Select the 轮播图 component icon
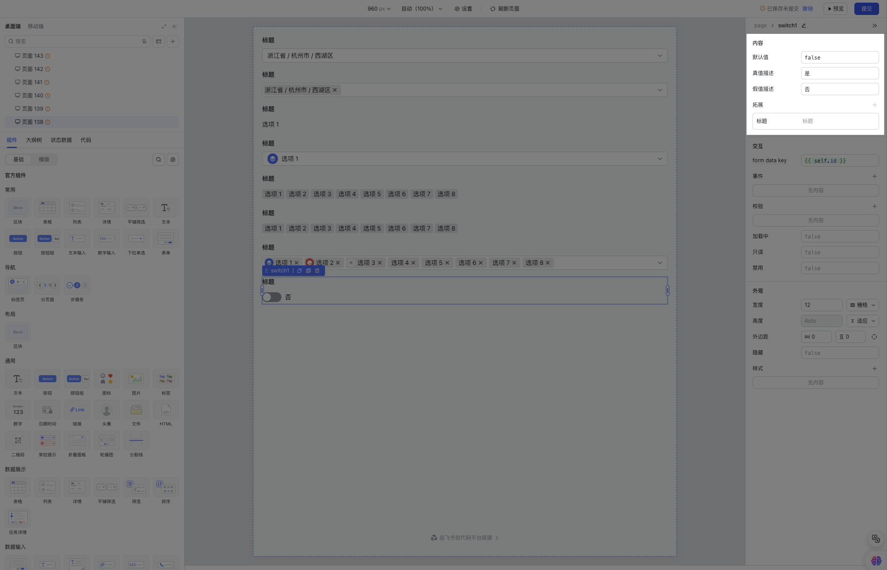Viewport: 887px width, 570px height. click(x=107, y=440)
